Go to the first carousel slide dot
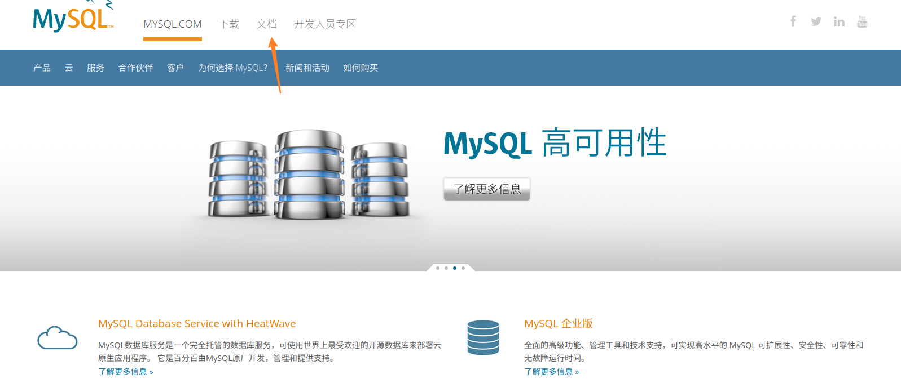Viewport: 901px width, 383px height. click(x=438, y=268)
